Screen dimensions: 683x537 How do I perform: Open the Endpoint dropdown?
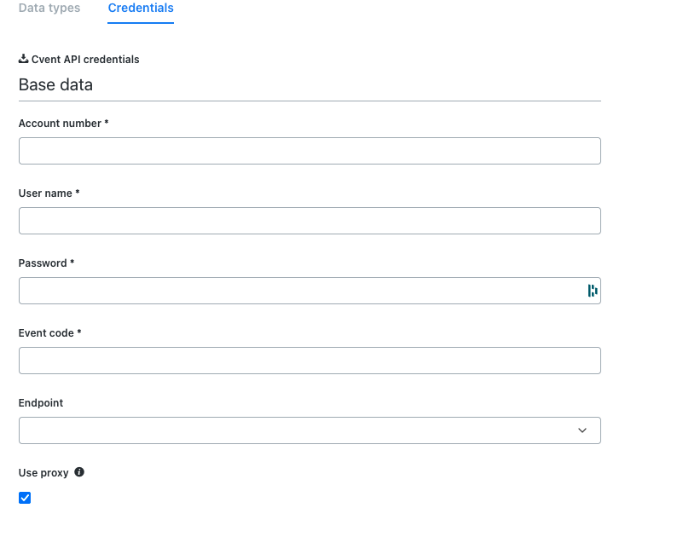coord(310,430)
